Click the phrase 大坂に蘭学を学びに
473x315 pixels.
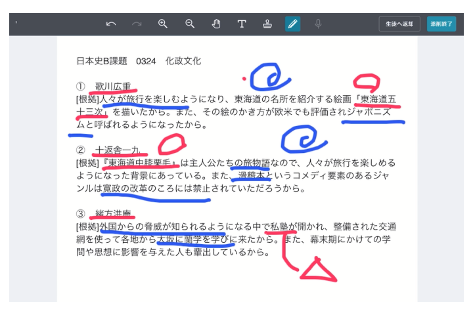click(x=198, y=239)
